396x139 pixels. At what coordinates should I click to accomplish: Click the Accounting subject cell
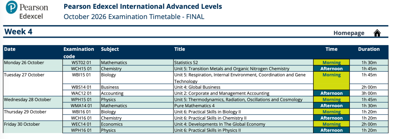137,93
